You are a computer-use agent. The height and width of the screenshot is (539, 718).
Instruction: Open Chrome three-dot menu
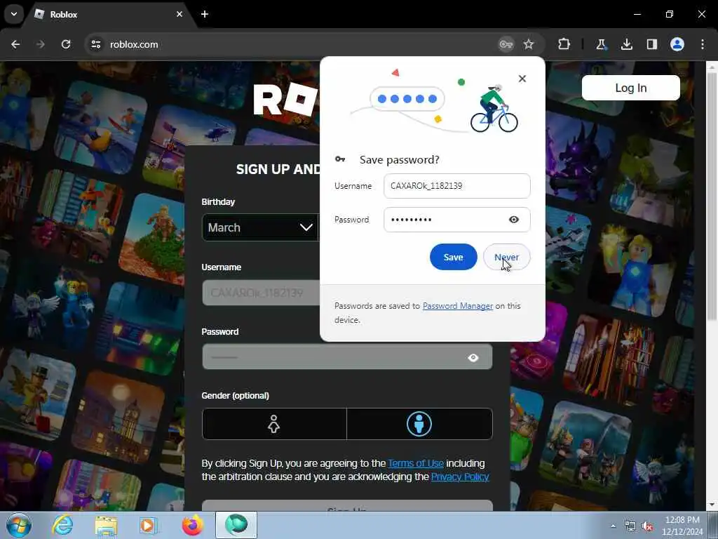pyautogui.click(x=703, y=44)
